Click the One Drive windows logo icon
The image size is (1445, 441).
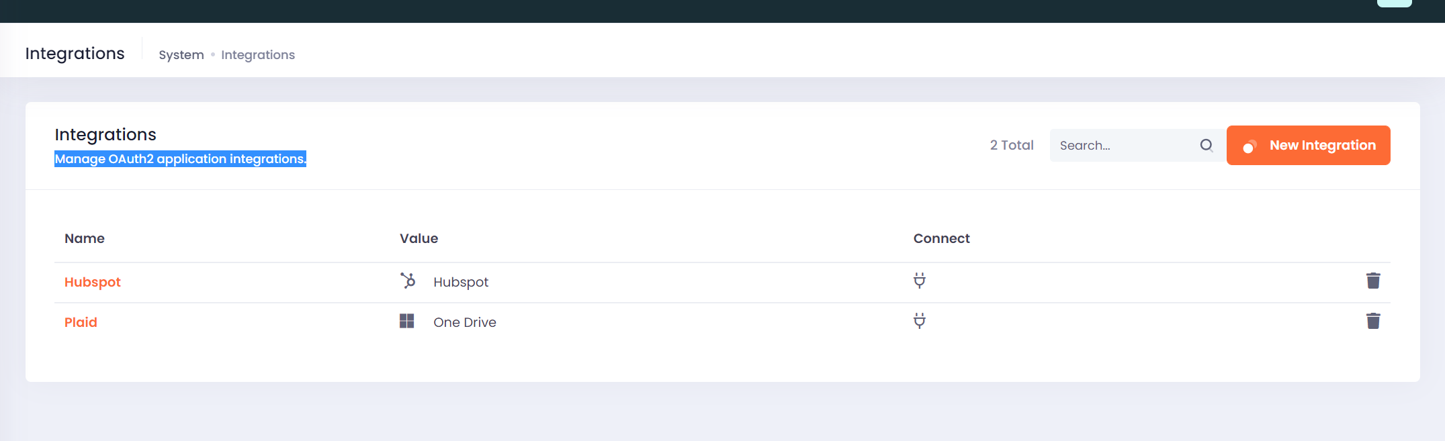point(407,321)
